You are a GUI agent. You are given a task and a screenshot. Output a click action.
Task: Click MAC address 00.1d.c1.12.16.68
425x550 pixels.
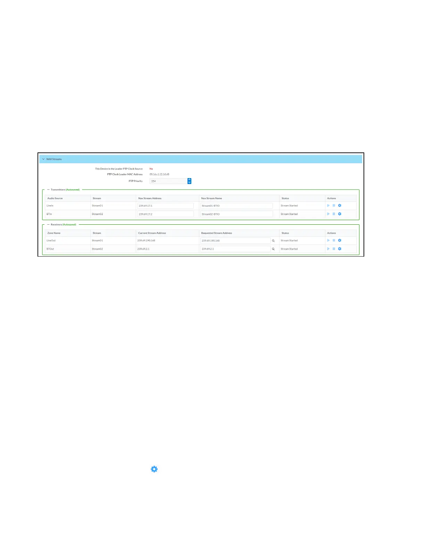click(x=159, y=174)
